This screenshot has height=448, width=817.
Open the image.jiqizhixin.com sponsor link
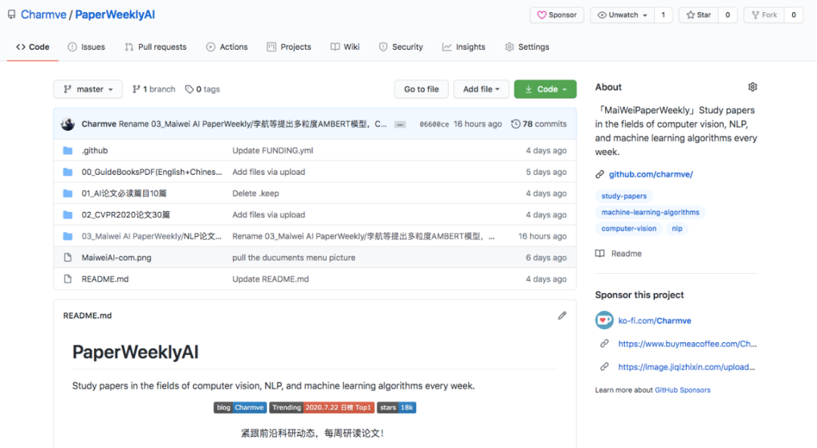[x=686, y=366]
